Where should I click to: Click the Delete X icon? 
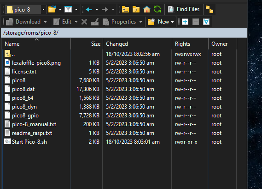pos(84,22)
